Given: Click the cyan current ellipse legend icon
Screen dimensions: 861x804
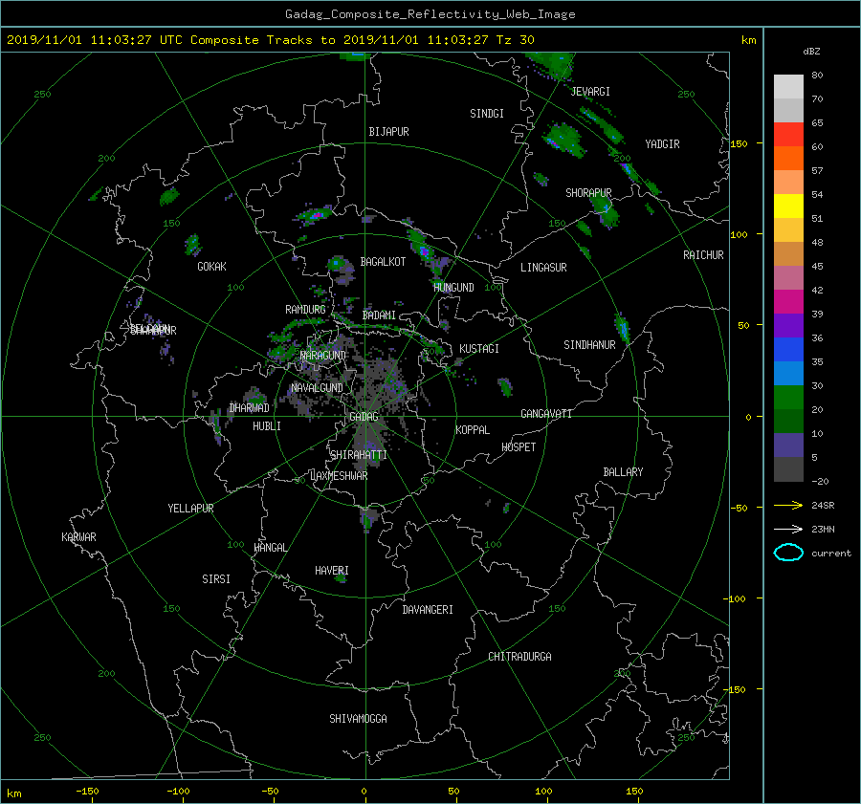Looking at the screenshot, I should tap(788, 553).
